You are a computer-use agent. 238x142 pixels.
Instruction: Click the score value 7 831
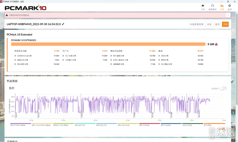tap(57, 60)
